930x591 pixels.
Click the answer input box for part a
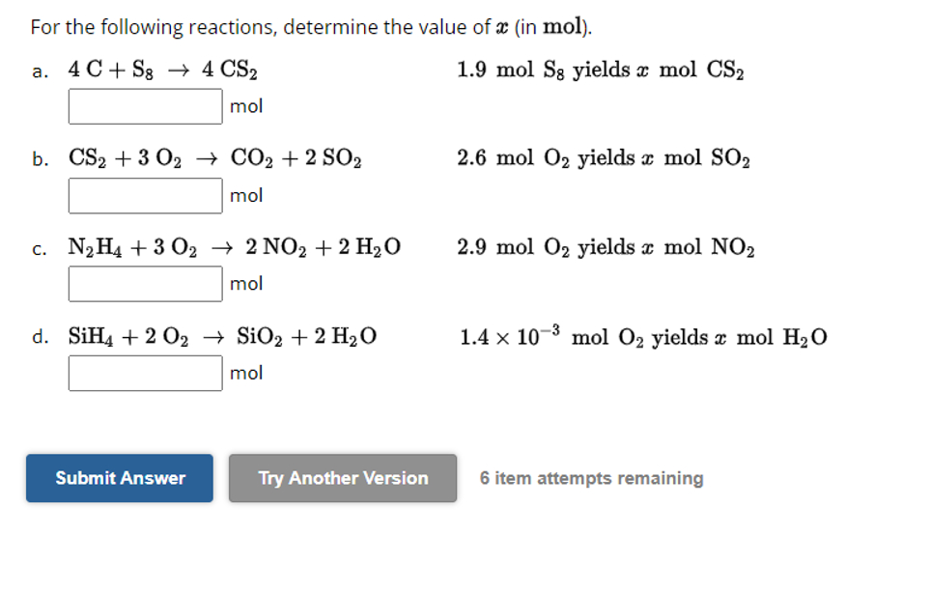pos(143,105)
